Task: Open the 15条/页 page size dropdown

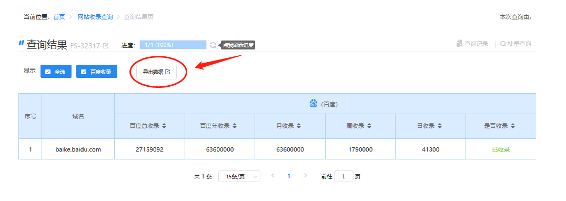Action: pyautogui.click(x=239, y=176)
